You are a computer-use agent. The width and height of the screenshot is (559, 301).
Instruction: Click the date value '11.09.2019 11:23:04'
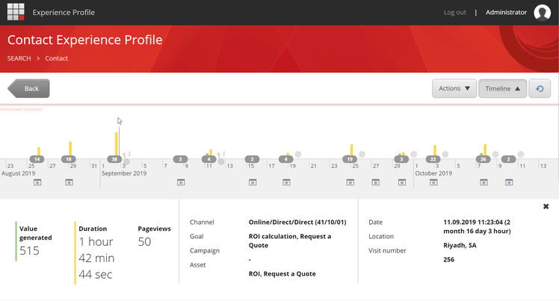click(x=473, y=223)
